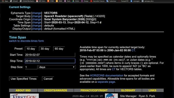The width and height of the screenshot is (174, 98).
Task: Open the Design bookmark
Action: [85, 1]
